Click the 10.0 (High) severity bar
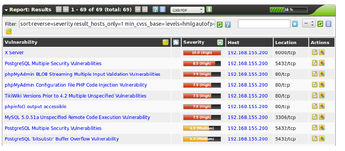Viewport: 345px width, 151px height. point(202,53)
